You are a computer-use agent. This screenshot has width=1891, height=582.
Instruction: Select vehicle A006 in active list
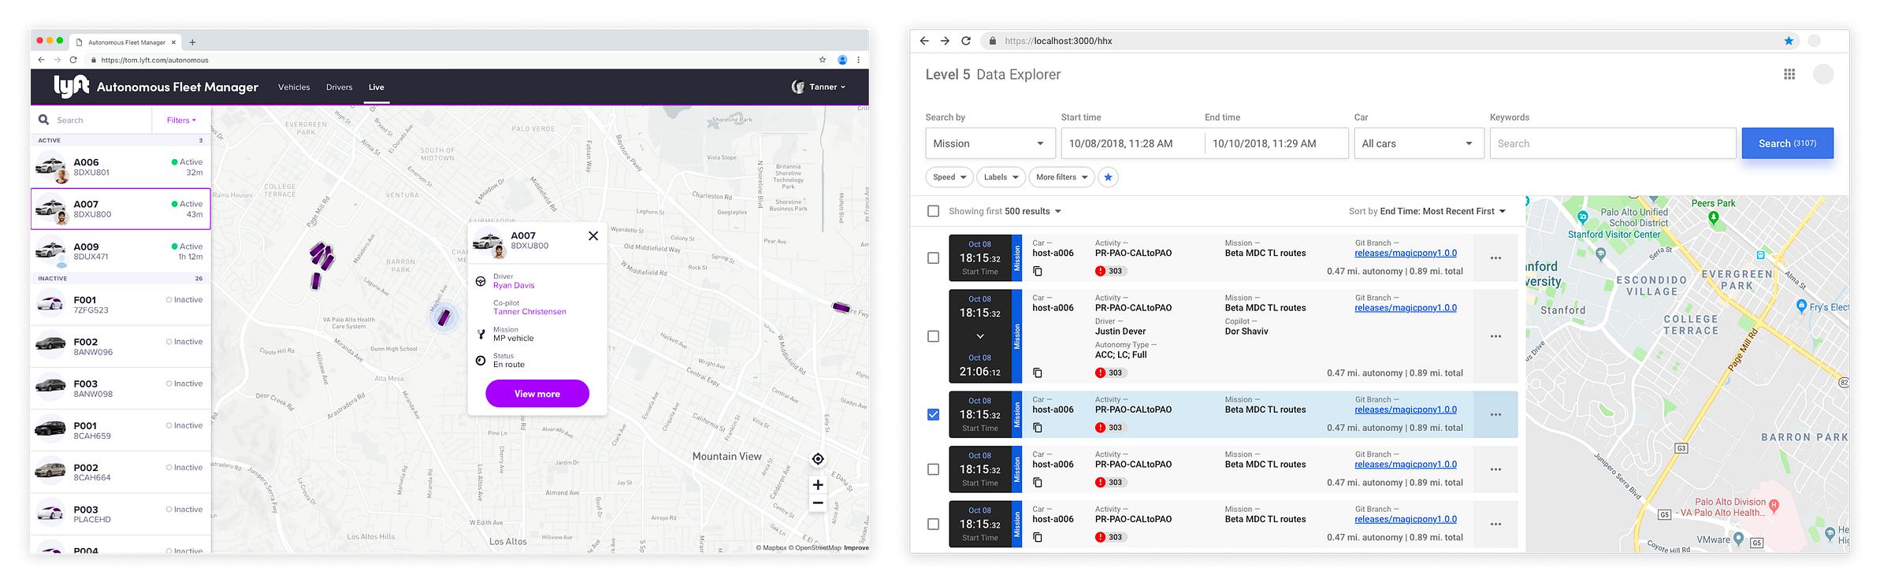[x=121, y=167]
